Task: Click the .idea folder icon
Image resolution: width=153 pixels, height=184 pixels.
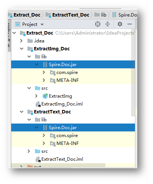Action: pos(30,41)
